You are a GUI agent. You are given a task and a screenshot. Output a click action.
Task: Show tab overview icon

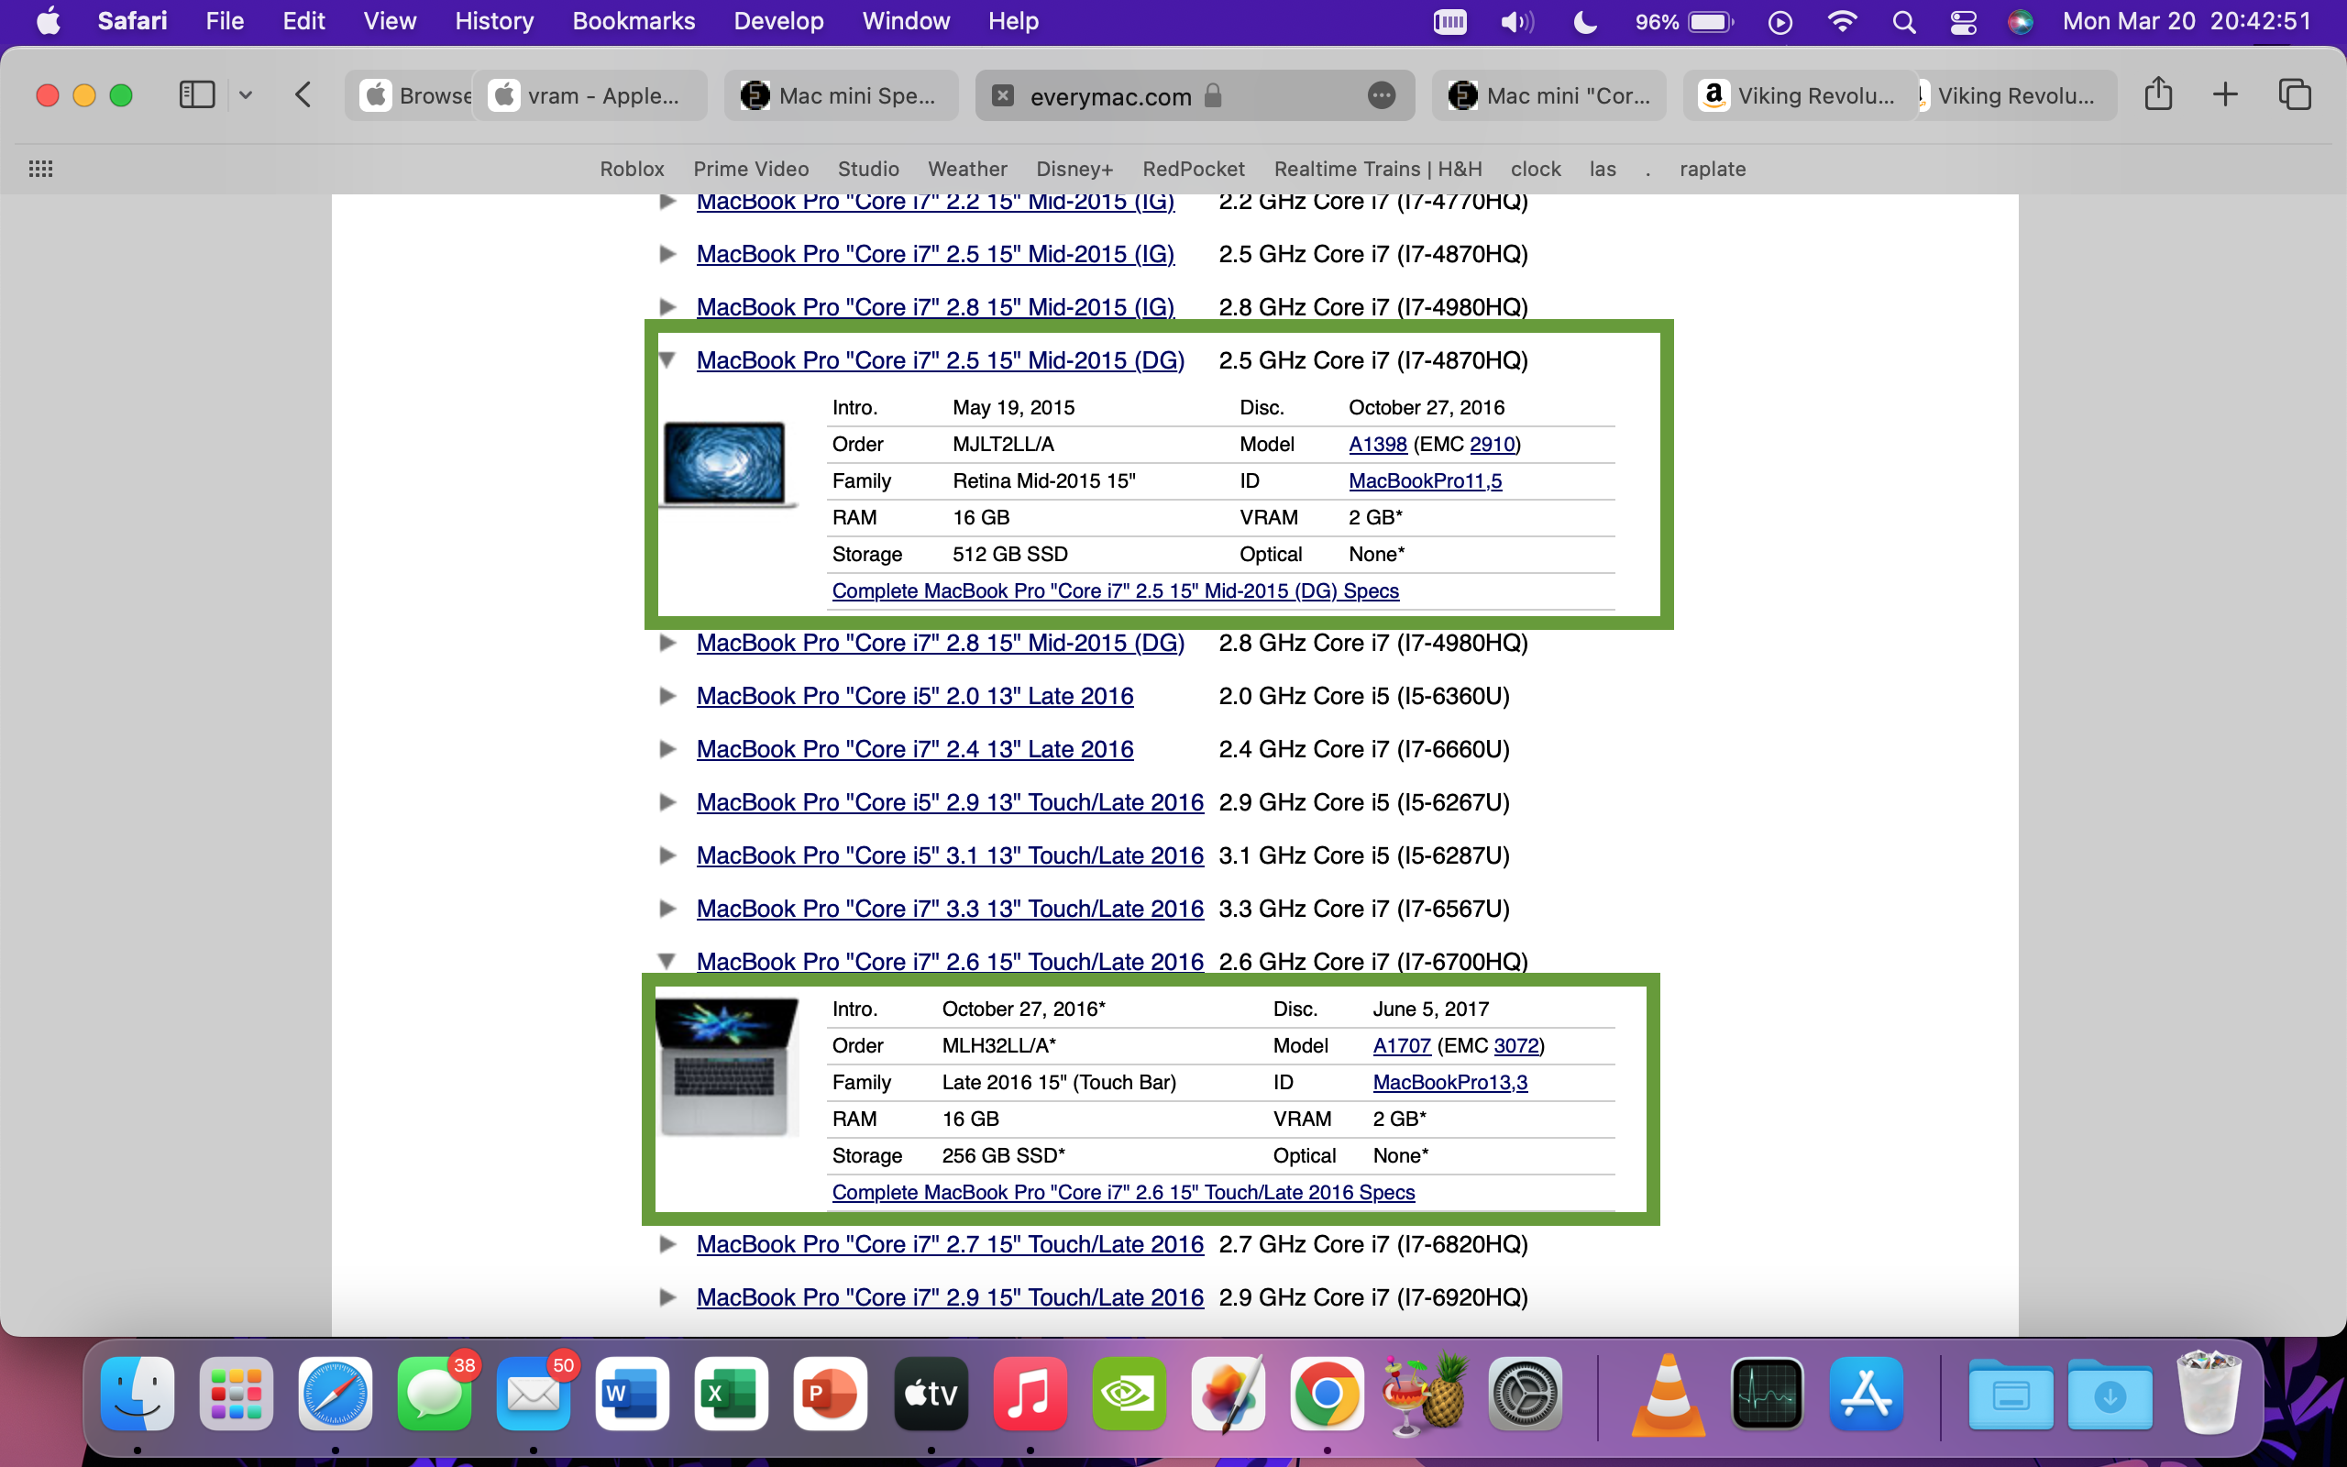(x=2295, y=95)
